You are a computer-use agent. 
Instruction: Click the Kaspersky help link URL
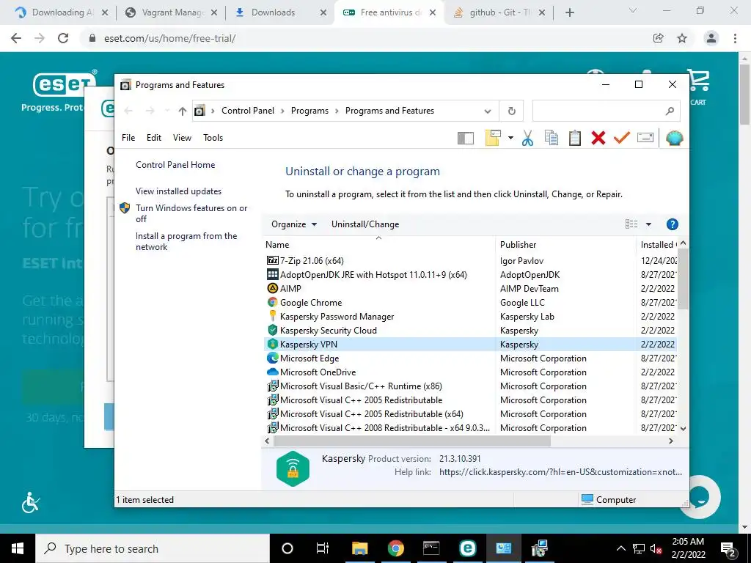pos(560,472)
